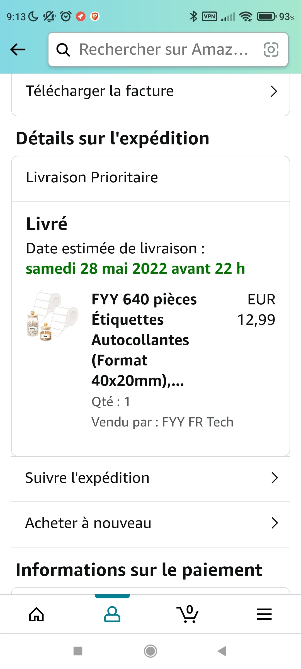Focus the Rechercher sur Amazon field

pos(164,50)
